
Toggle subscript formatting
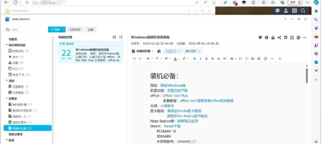[x=219, y=59]
